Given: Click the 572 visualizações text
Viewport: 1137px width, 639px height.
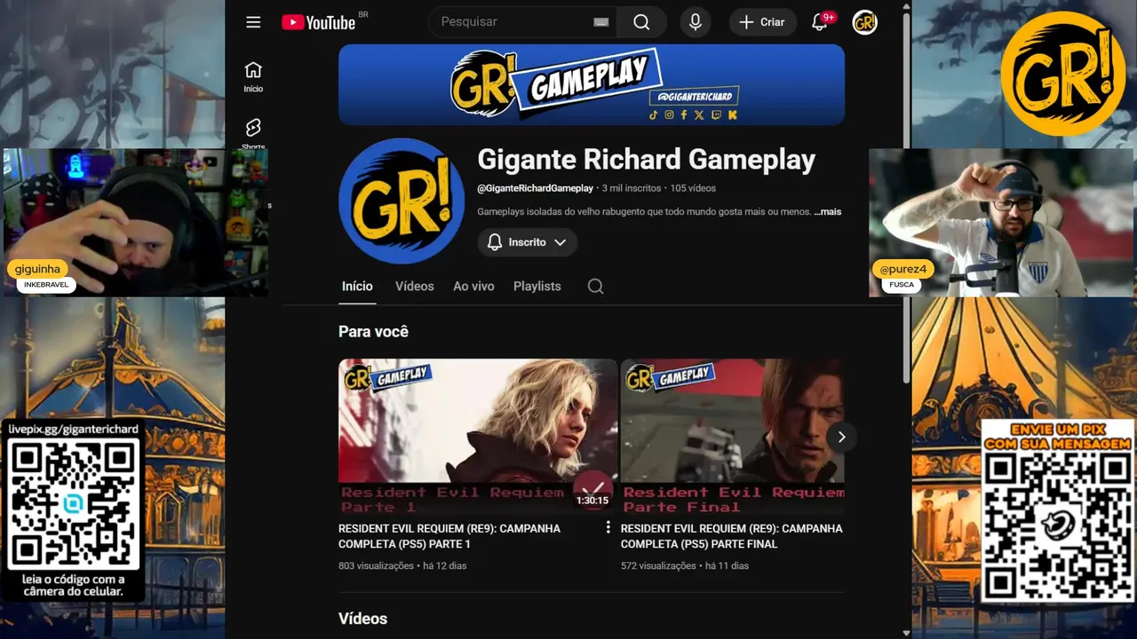Looking at the screenshot, I should pyautogui.click(x=658, y=565).
